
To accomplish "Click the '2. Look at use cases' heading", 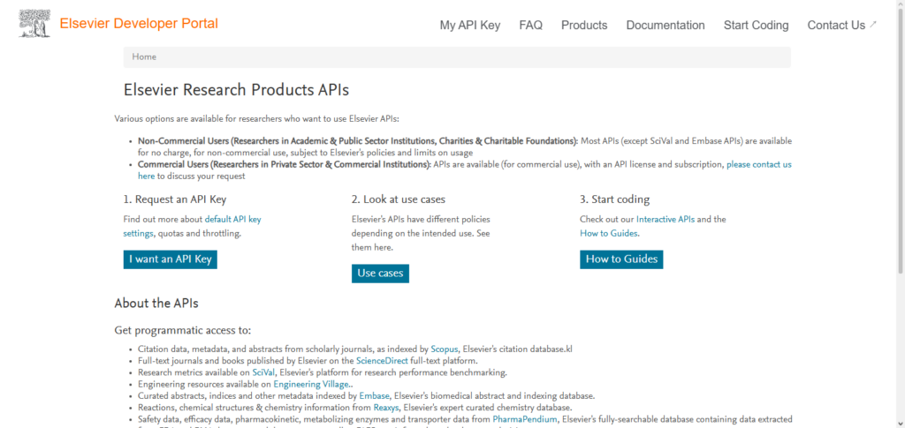I will [399, 199].
